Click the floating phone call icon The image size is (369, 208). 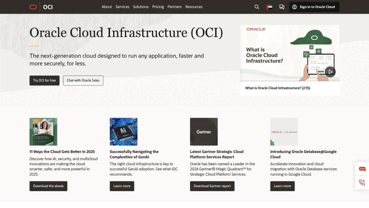tap(362, 182)
